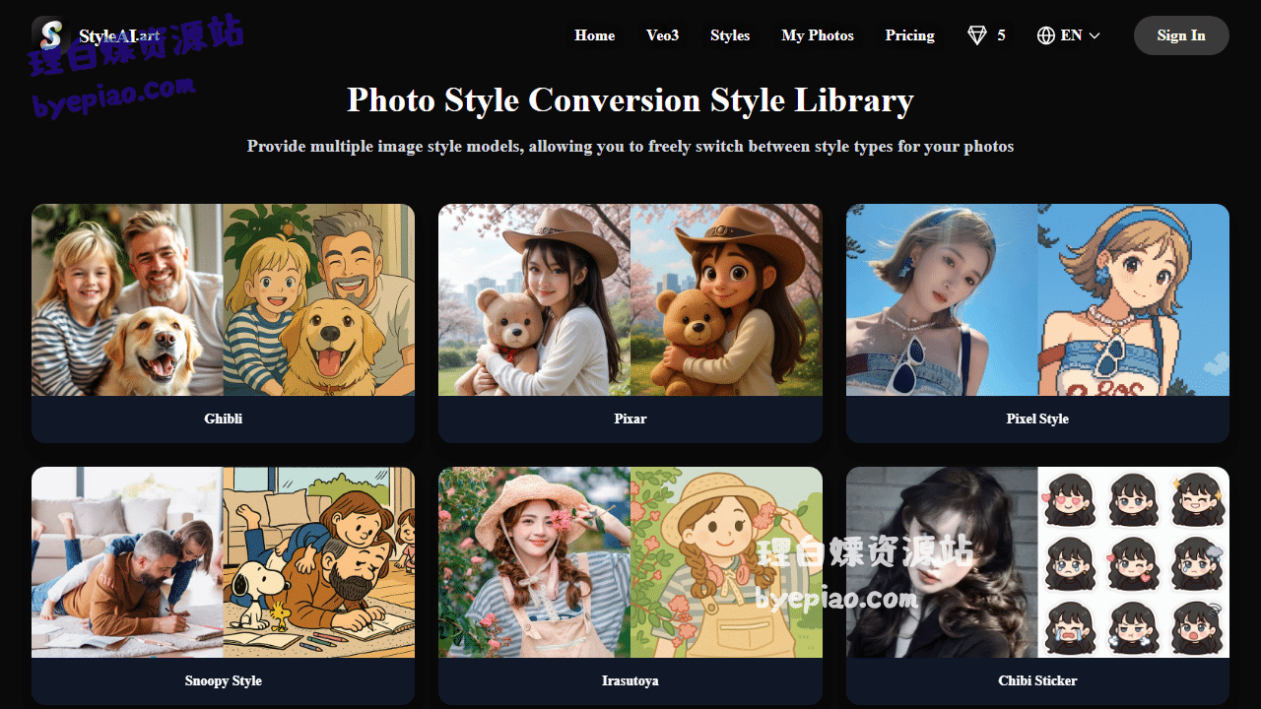
Task: Click the subtitle about image style models
Action: pos(630,147)
